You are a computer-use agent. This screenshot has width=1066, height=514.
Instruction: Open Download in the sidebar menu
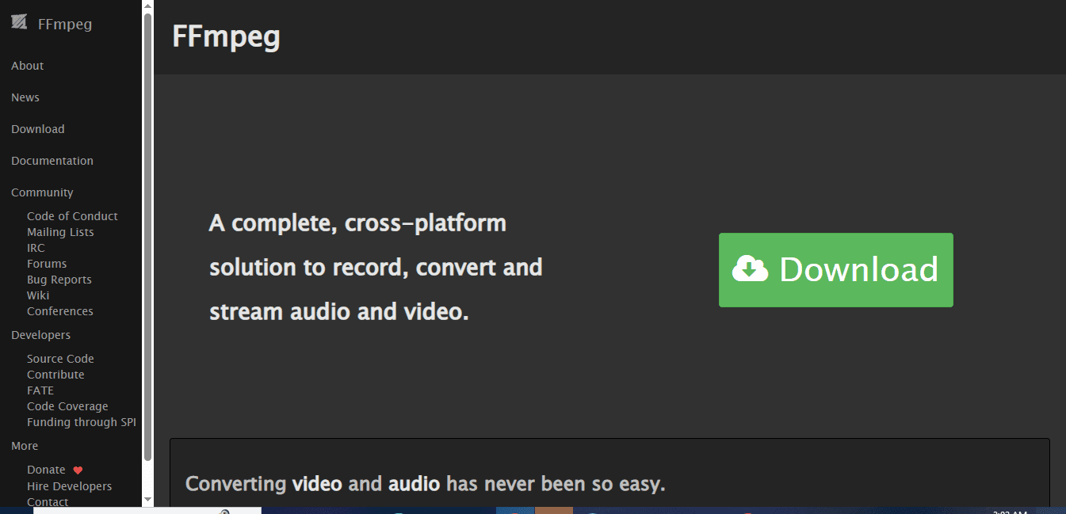coord(38,129)
